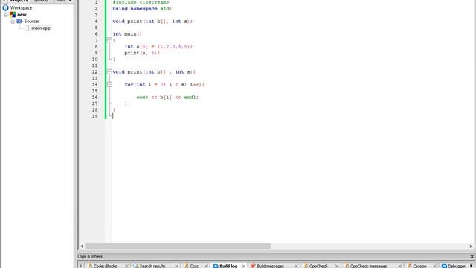Click on 'int main()' text
Viewport: 476px width, 268px height.
[x=127, y=34]
